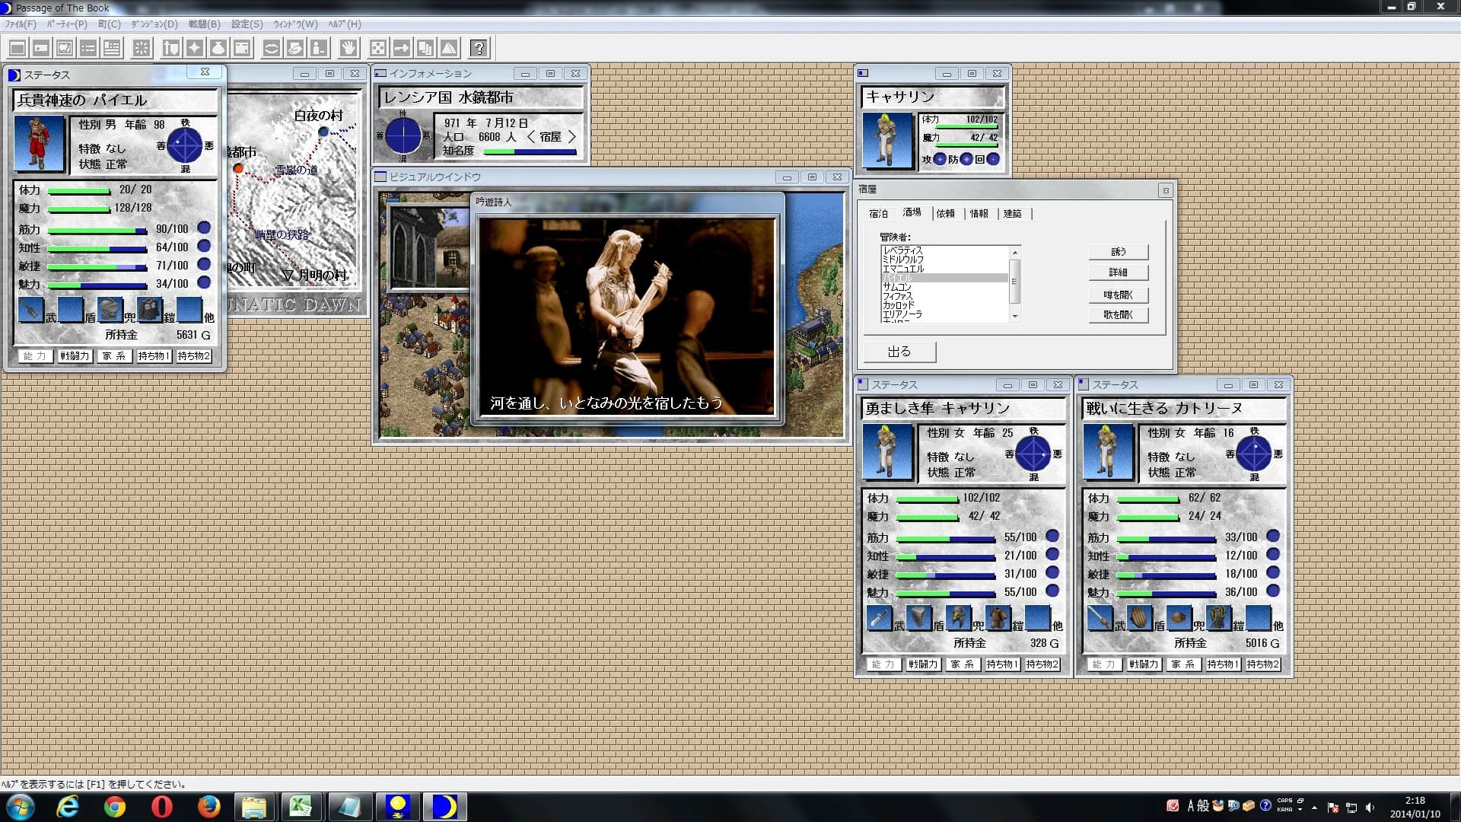This screenshot has height=822, width=1461.
Task: Click the dice icon in the toolbar
Action: tap(378, 49)
